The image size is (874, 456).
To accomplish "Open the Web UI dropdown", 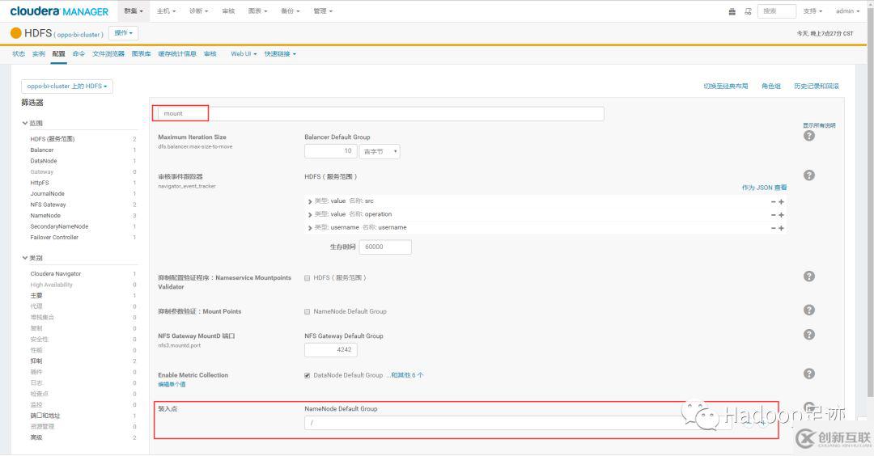I will (x=244, y=54).
